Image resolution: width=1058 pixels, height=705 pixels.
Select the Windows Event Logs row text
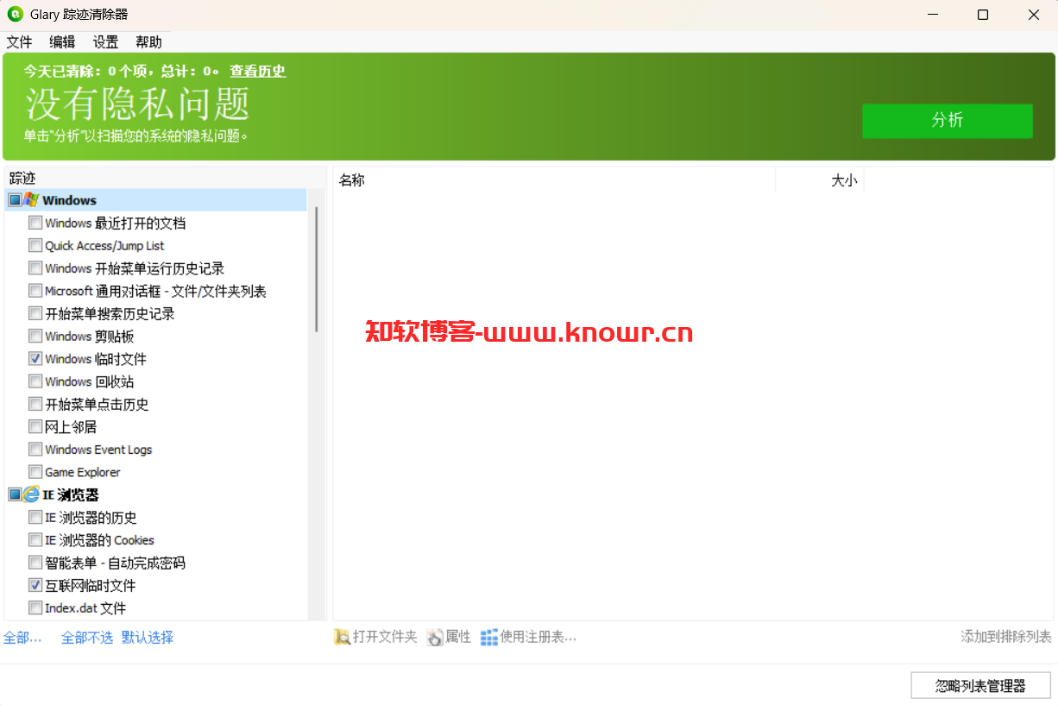pyautogui.click(x=98, y=449)
